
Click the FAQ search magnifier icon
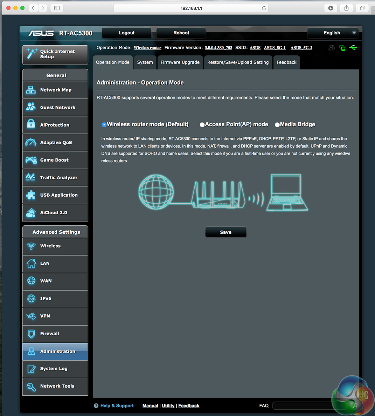(x=355, y=405)
